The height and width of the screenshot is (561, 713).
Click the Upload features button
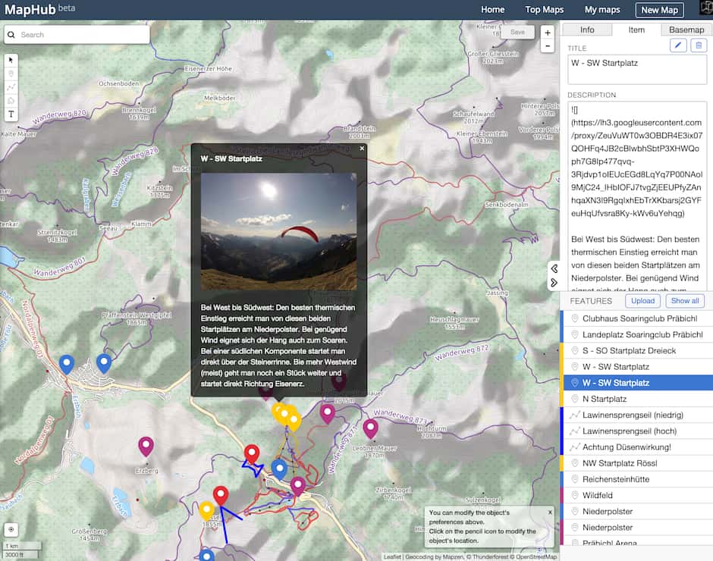tap(642, 300)
